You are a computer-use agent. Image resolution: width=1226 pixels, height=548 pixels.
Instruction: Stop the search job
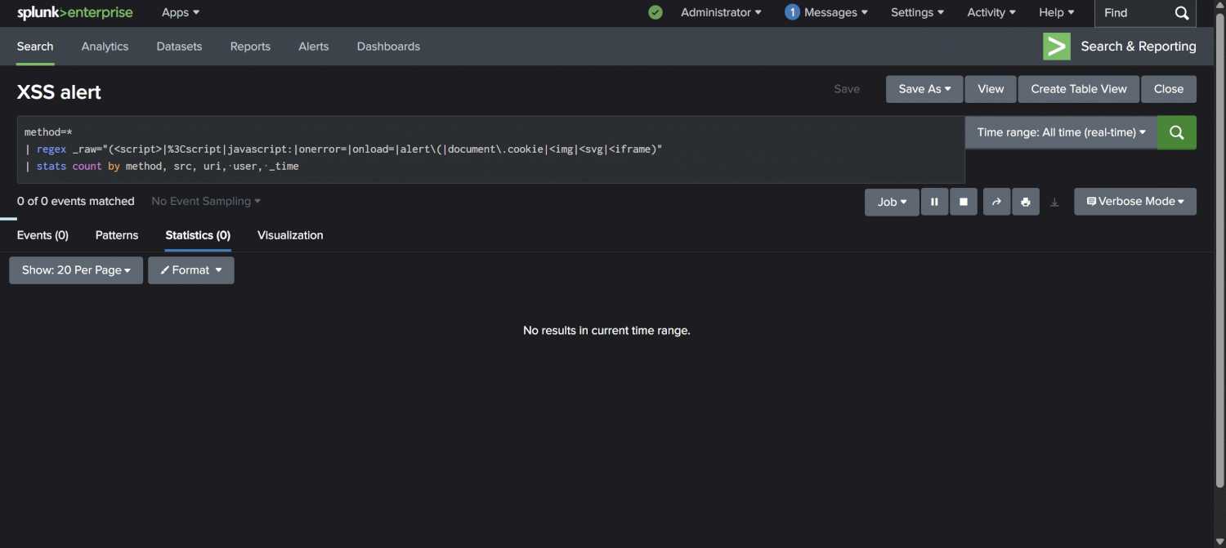point(964,202)
